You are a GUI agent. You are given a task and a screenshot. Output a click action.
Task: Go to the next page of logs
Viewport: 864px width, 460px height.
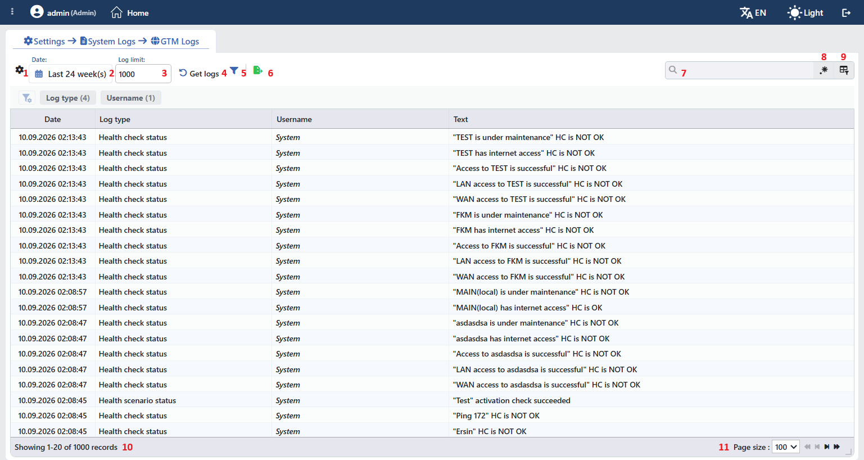pyautogui.click(x=826, y=447)
